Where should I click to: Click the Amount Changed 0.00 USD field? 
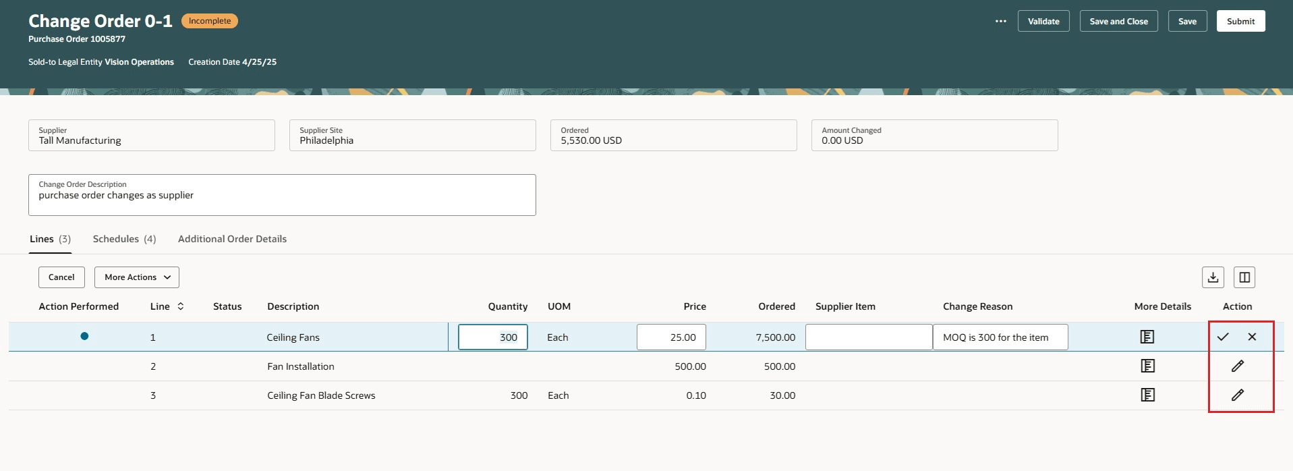(x=935, y=135)
